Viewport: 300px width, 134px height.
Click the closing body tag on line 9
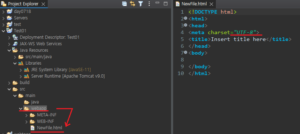tap(199, 67)
